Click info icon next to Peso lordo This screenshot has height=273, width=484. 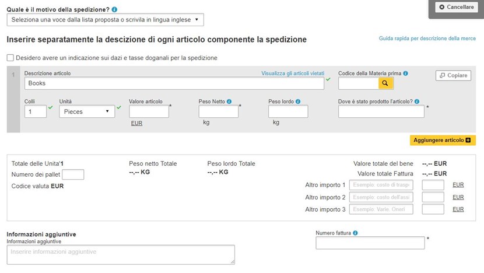(298, 101)
